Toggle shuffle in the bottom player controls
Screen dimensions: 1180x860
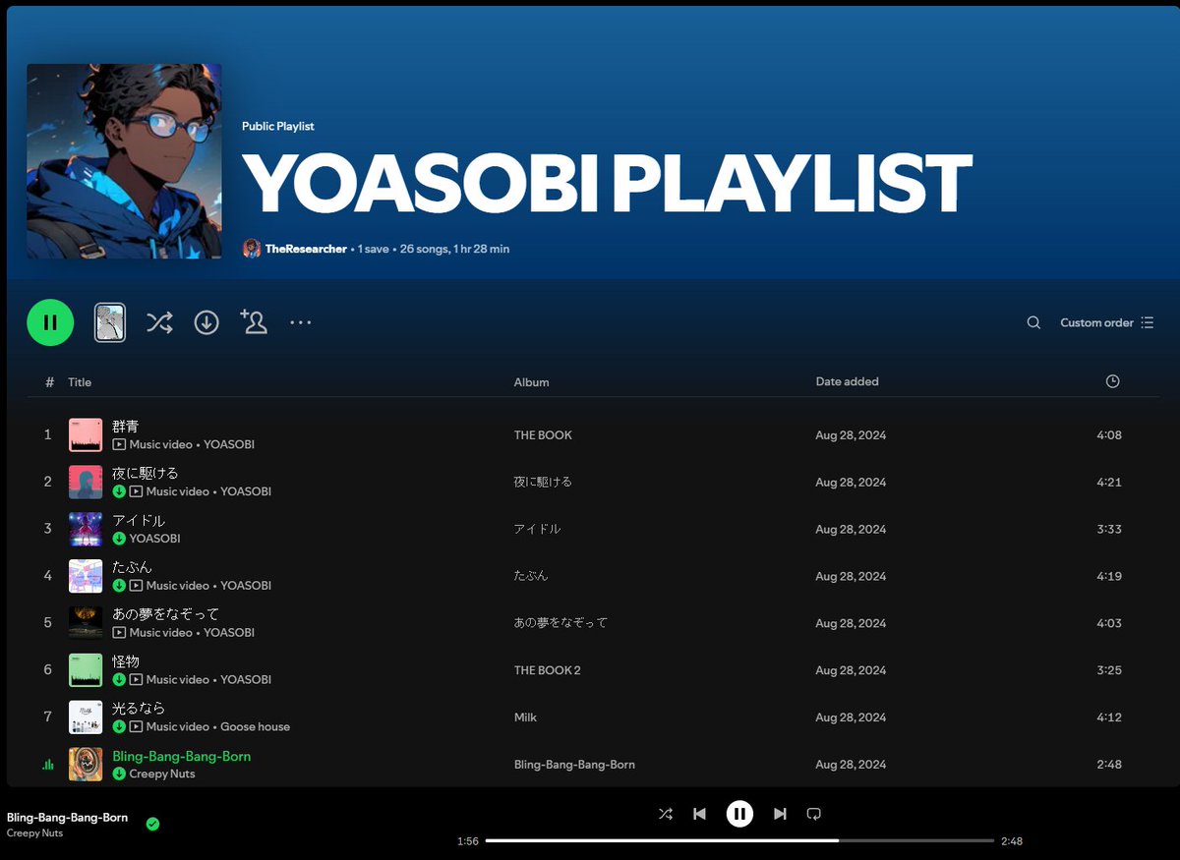click(x=666, y=814)
